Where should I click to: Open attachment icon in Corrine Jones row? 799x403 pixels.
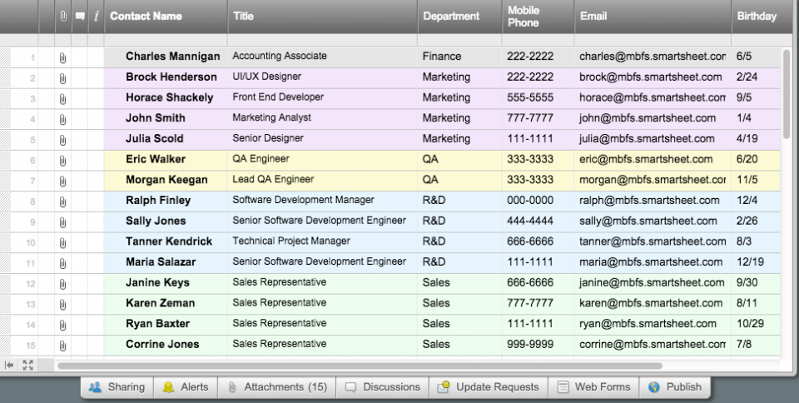pos(62,346)
